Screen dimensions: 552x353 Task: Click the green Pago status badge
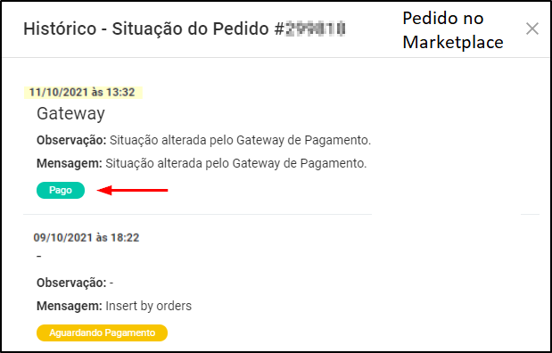(61, 191)
